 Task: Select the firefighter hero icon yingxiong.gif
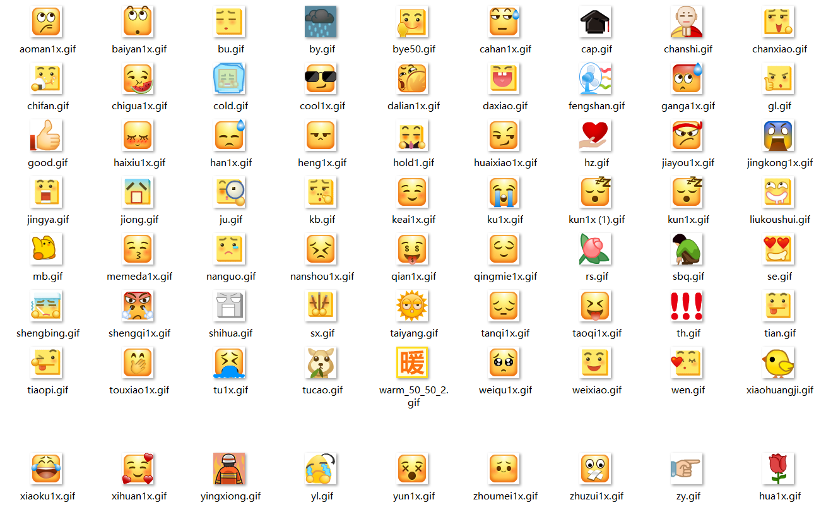click(229, 469)
